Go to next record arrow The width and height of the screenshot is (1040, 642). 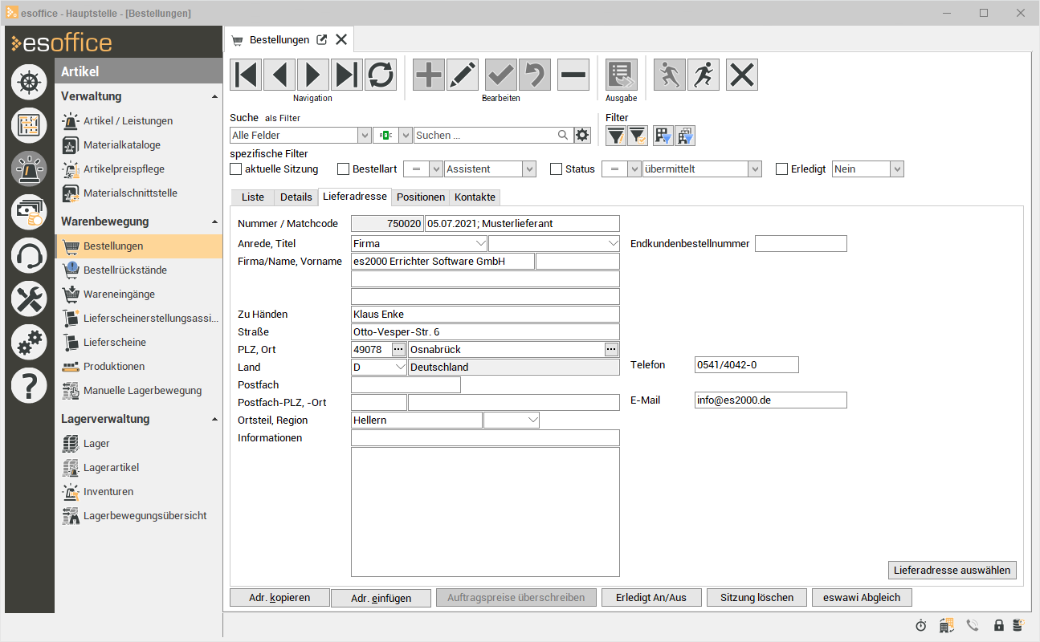313,75
